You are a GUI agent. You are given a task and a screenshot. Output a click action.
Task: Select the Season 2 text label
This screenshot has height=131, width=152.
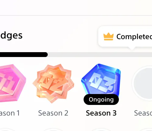(53, 113)
